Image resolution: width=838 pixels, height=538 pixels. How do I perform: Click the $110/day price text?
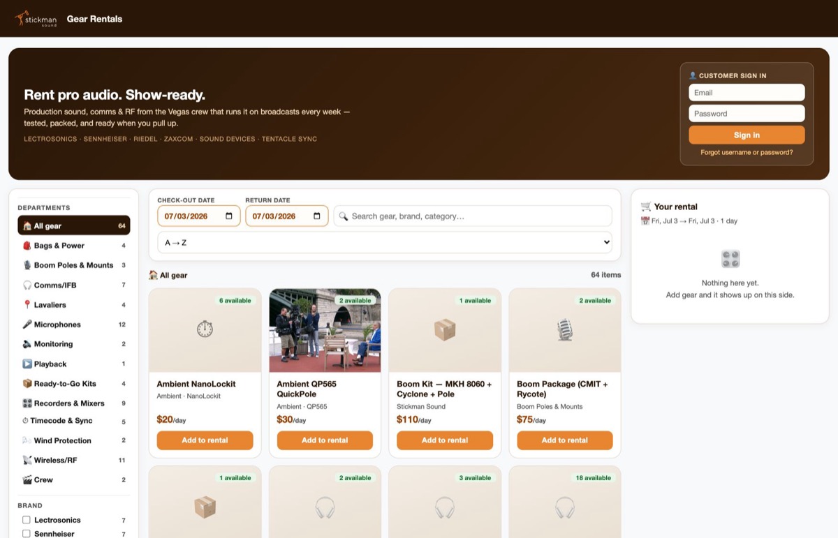[414, 420]
